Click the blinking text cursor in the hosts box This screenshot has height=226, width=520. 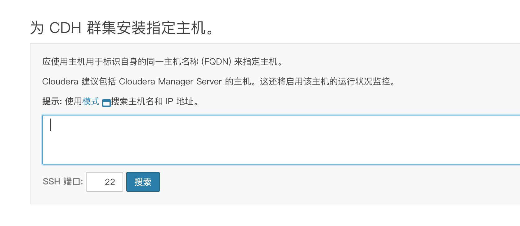click(x=51, y=125)
